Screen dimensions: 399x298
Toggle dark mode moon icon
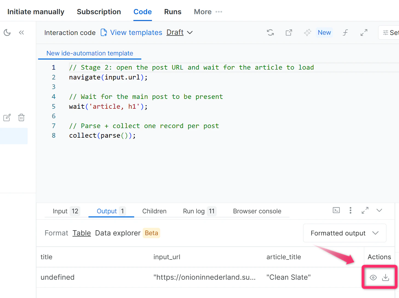click(7, 33)
